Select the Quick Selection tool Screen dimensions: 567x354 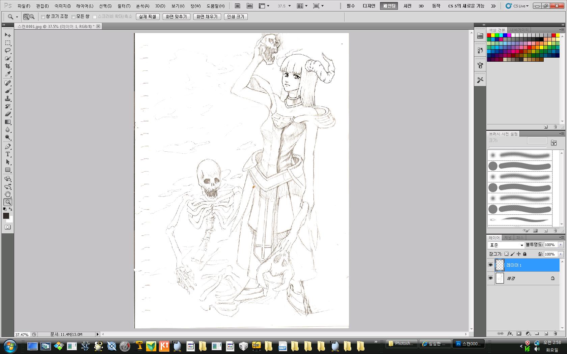click(8, 58)
